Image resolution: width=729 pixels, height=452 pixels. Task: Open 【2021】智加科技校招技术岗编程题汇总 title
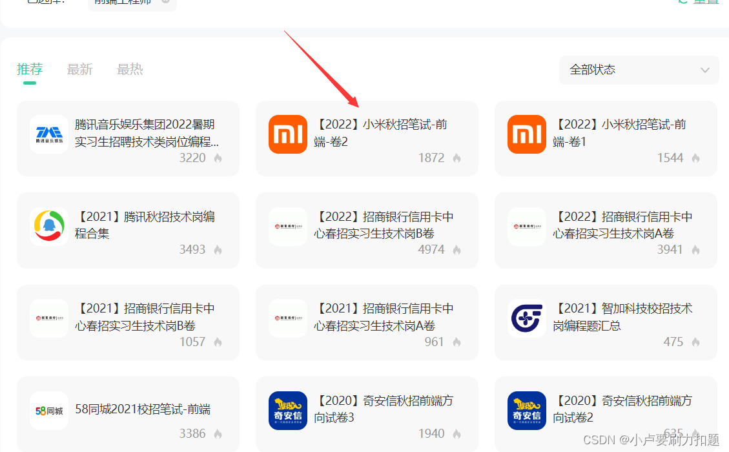[x=622, y=317]
